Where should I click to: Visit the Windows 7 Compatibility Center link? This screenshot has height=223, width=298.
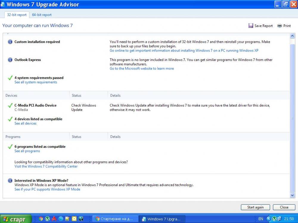click(46, 167)
